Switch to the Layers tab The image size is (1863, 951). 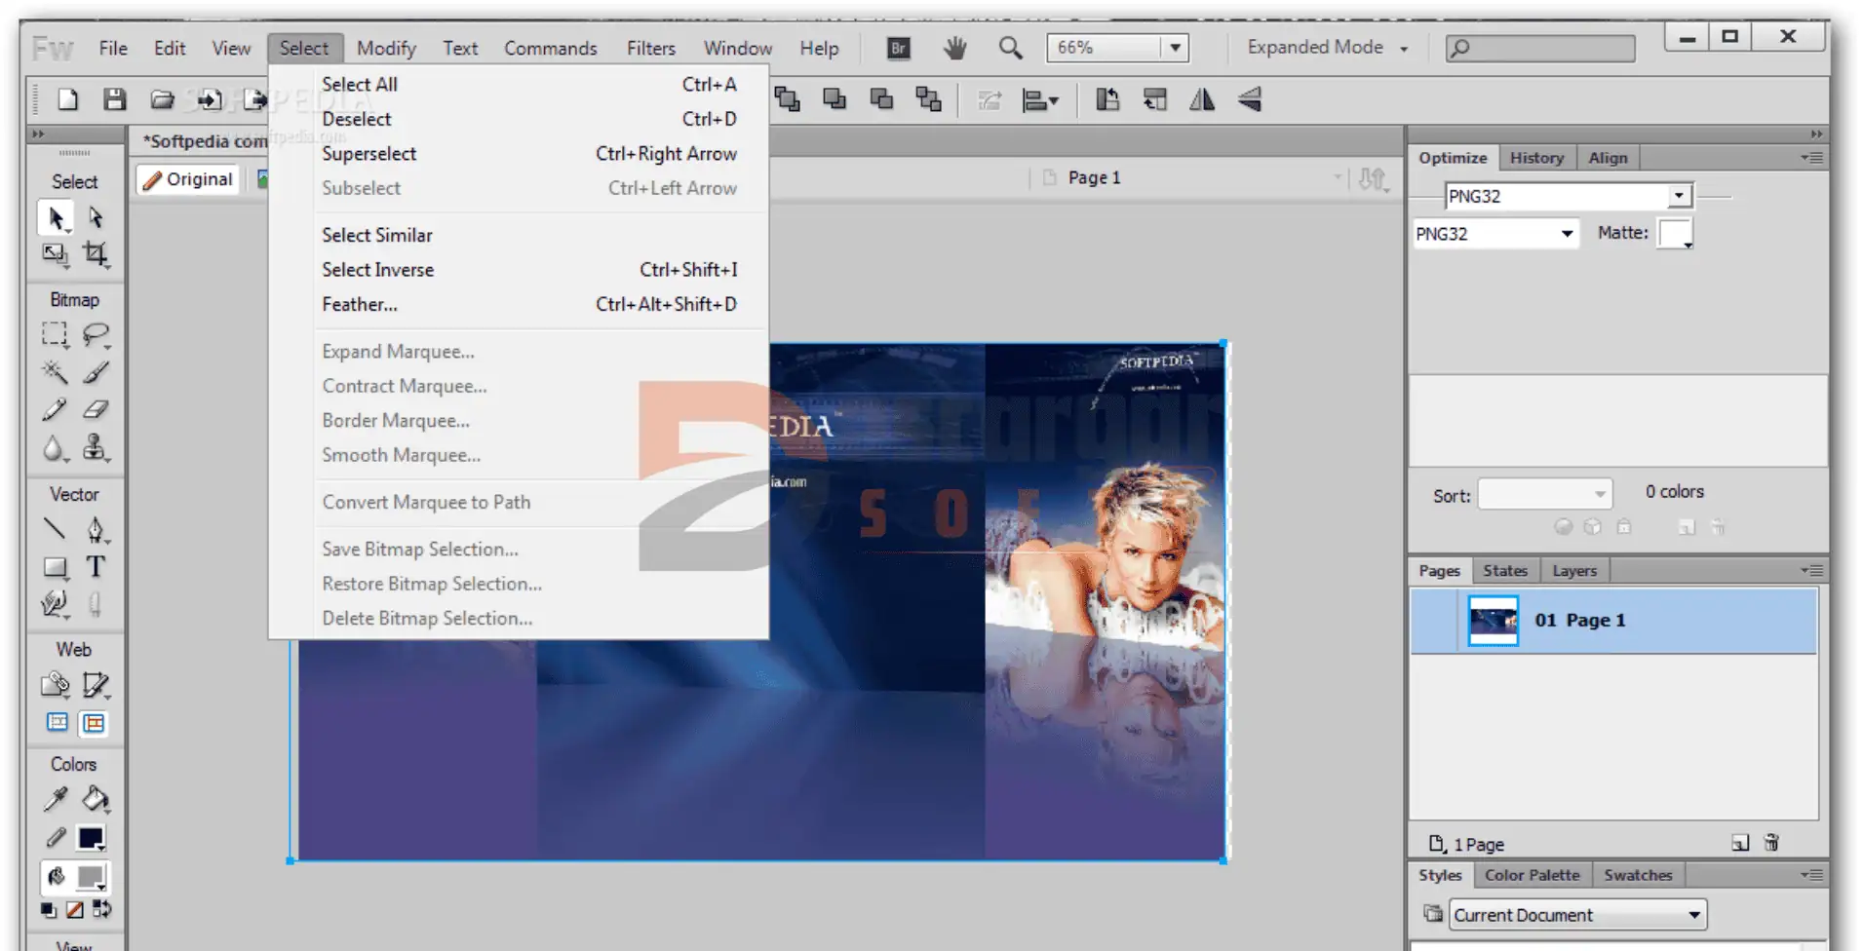pos(1574,571)
